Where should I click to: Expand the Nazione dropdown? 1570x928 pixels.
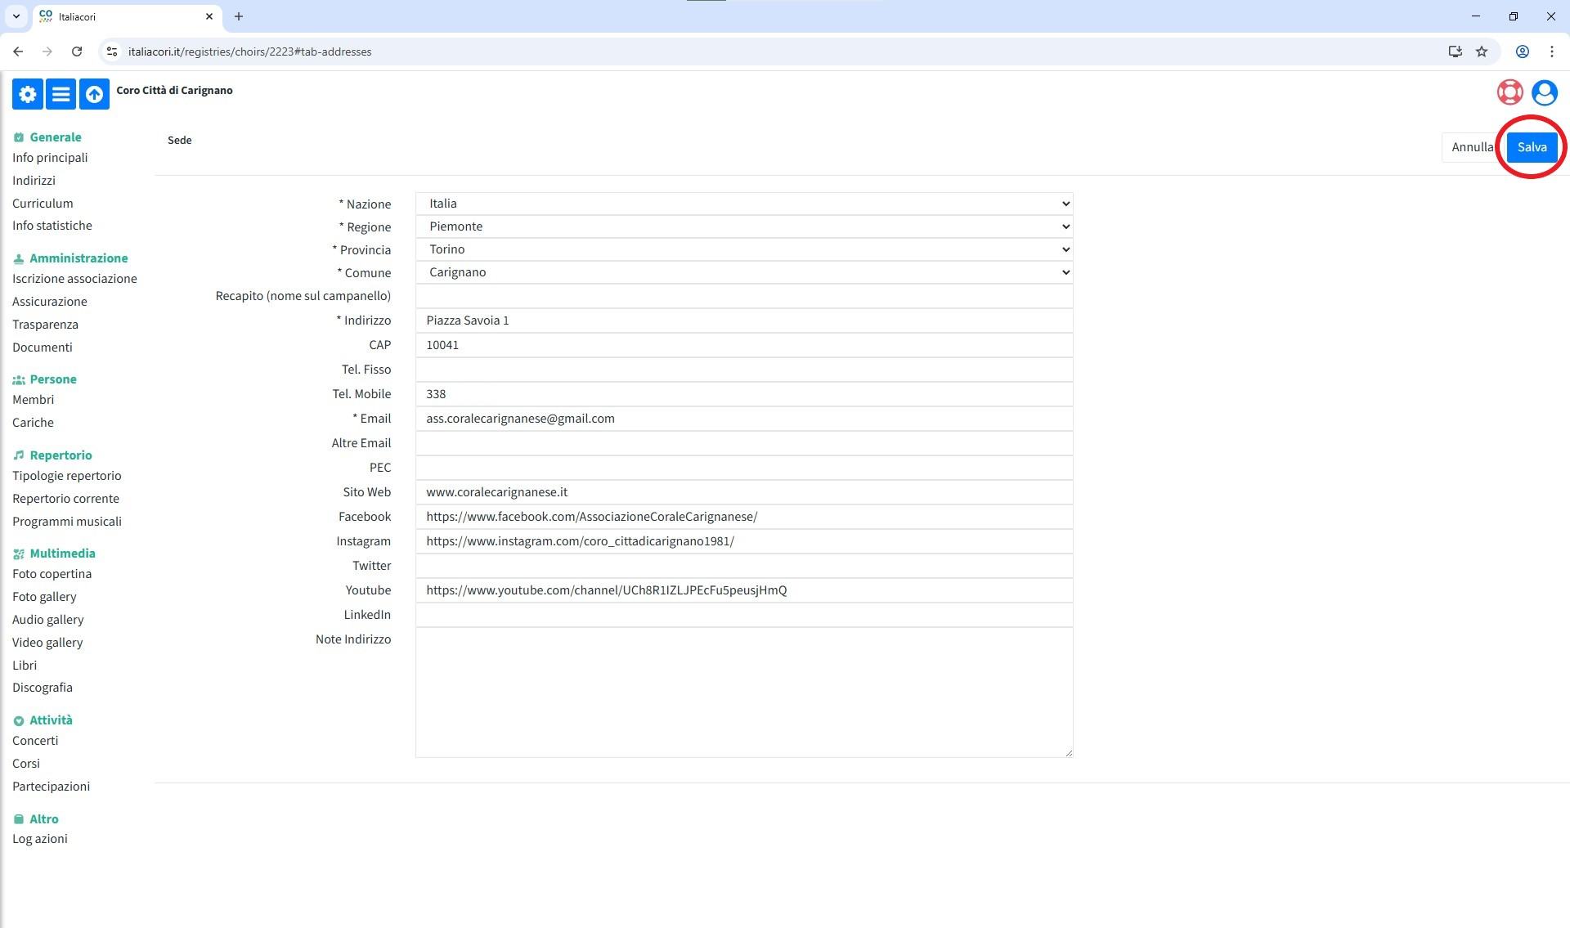[743, 204]
